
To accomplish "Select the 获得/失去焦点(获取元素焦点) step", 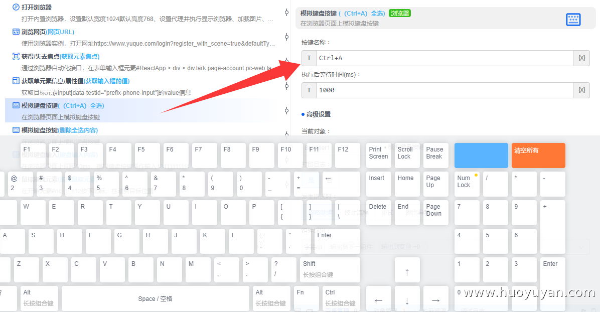I will [143, 62].
